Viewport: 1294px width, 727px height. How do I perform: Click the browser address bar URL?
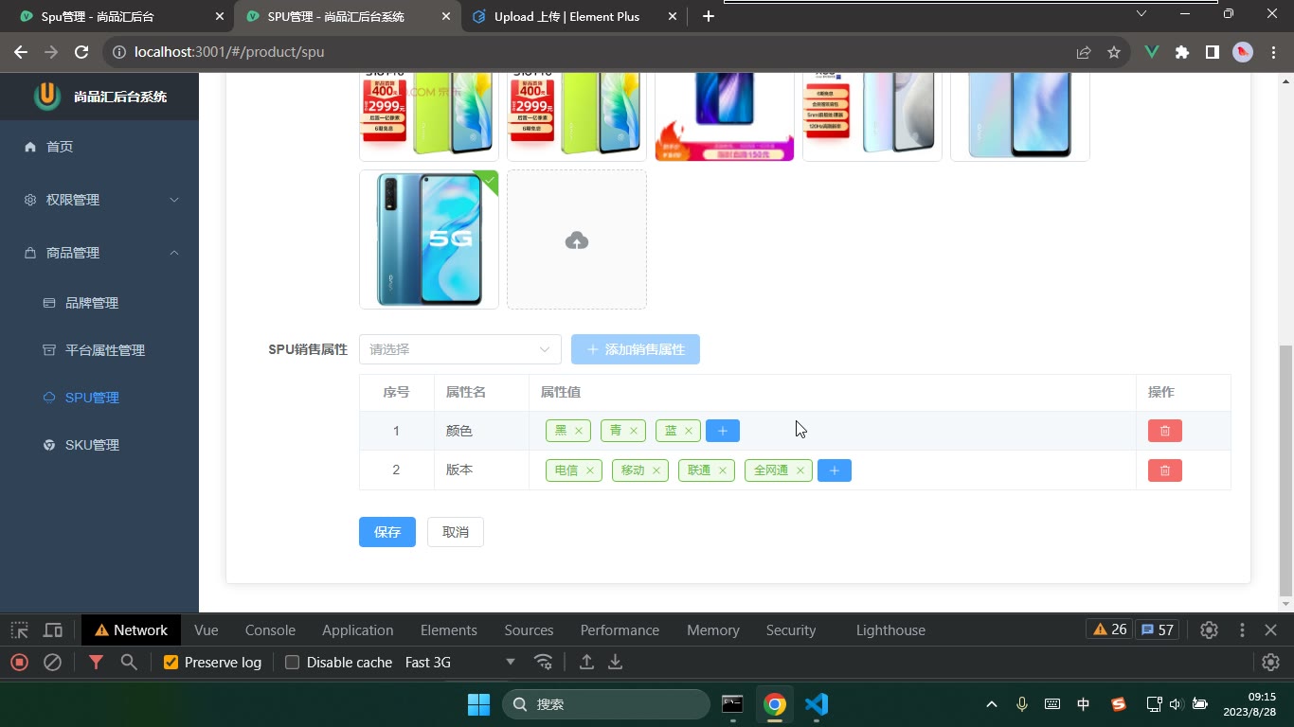(229, 52)
